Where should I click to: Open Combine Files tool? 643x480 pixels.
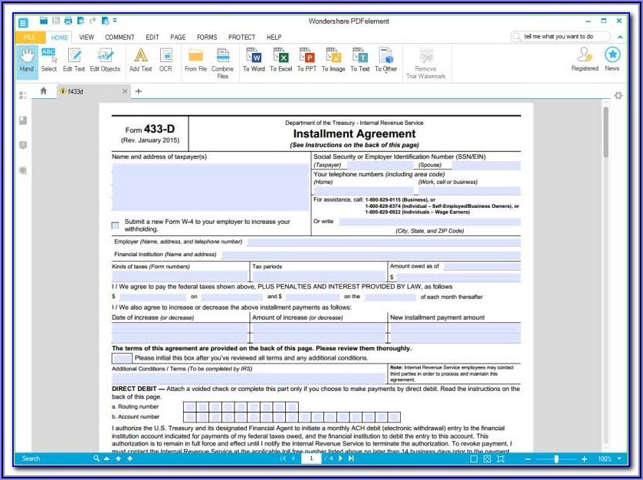point(222,61)
